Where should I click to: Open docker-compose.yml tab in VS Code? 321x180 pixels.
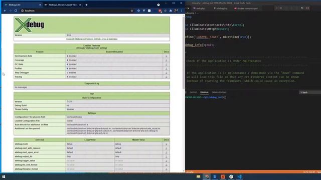tap(246, 8)
